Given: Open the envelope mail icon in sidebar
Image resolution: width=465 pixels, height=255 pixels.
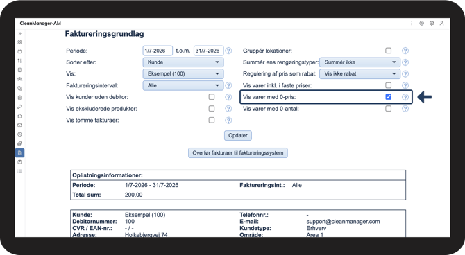Looking at the screenshot, I should [19, 125].
